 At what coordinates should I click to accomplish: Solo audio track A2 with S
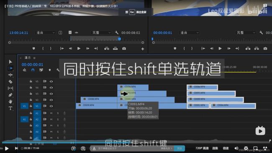[x=58, y=120]
